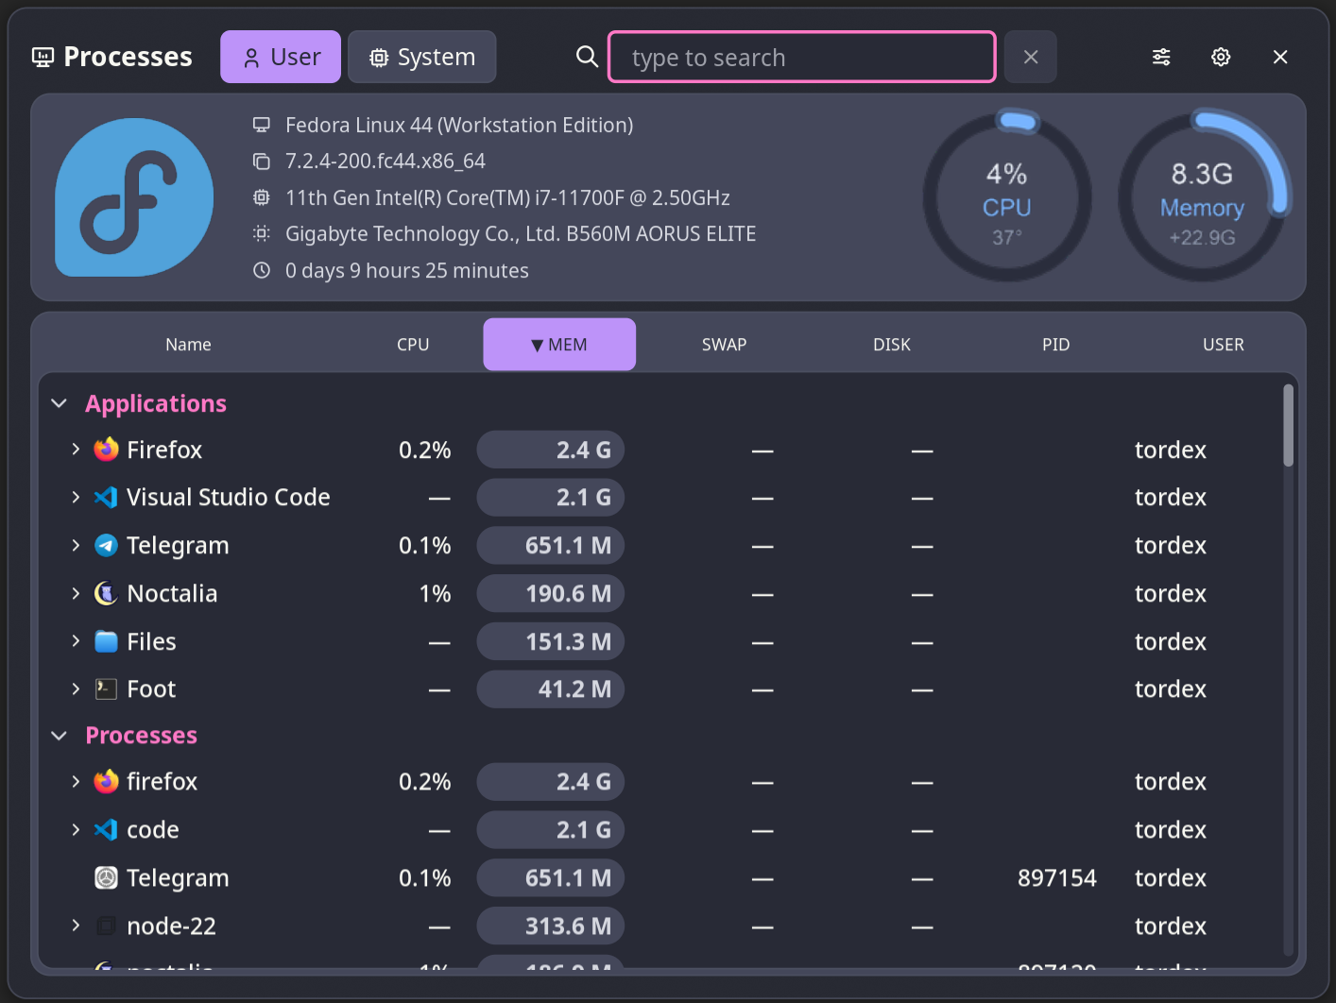The height and width of the screenshot is (1003, 1336).
Task: Click the Telegram application icon in Applications
Action: tap(106, 545)
